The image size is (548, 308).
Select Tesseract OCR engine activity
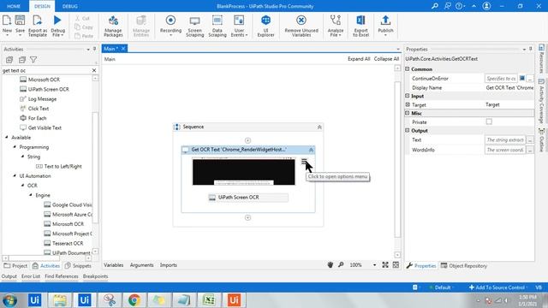click(x=63, y=243)
